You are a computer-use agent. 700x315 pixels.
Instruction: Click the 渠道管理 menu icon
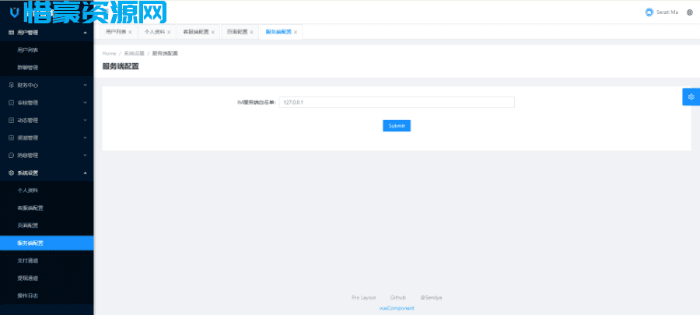click(12, 138)
